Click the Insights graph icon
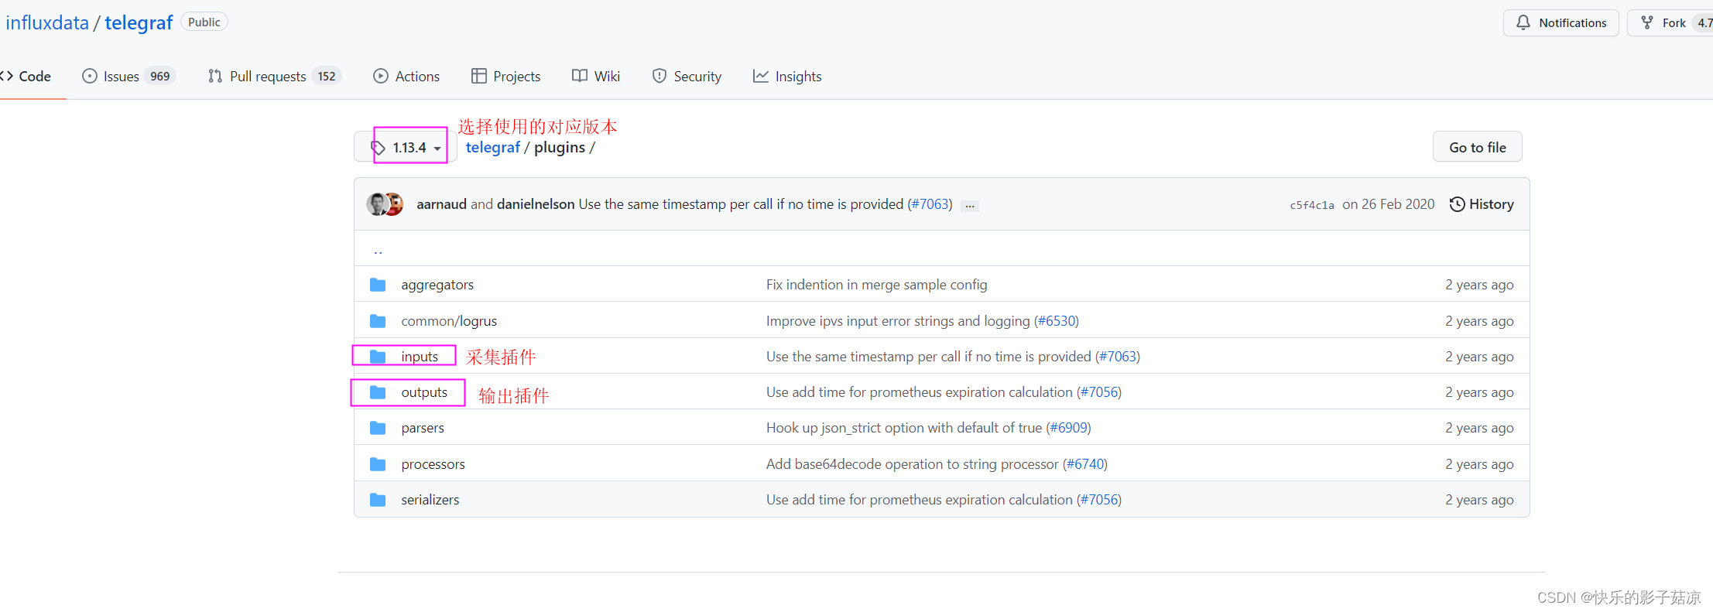This screenshot has height=612, width=1713. click(x=761, y=76)
